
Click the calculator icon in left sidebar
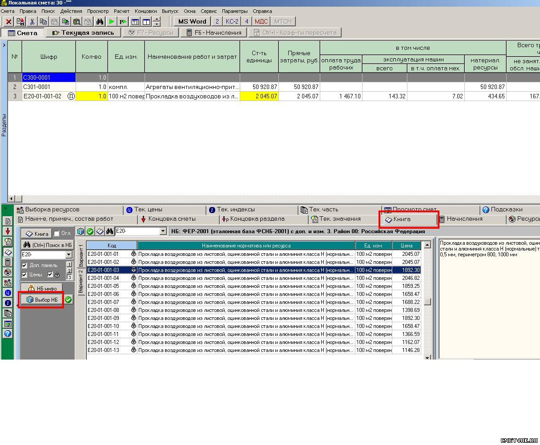coord(8,262)
